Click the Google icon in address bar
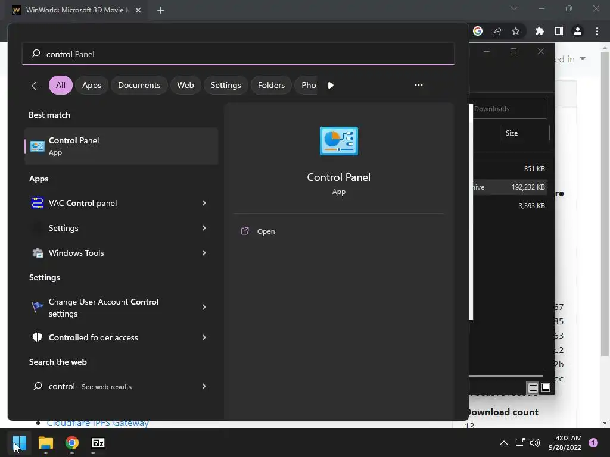Image resolution: width=610 pixels, height=457 pixels. tap(478, 31)
